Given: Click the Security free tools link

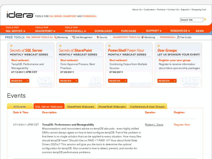Looking at the screenshot, I should (x=103, y=37).
